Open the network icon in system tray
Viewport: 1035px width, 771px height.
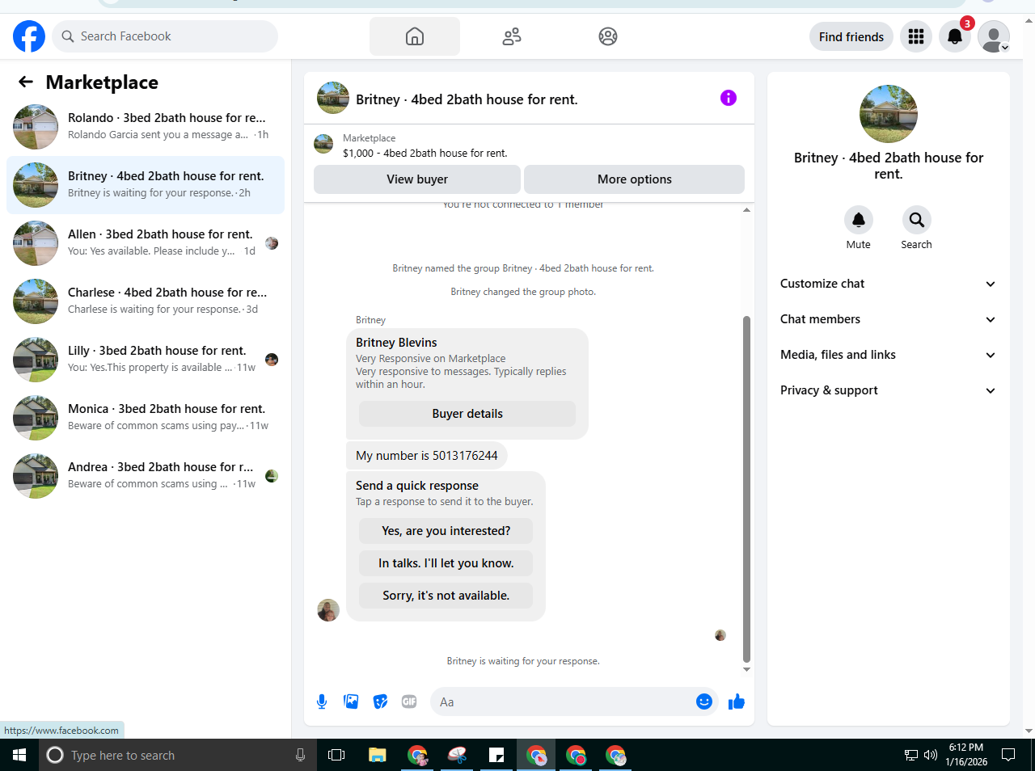pyautogui.click(x=911, y=755)
